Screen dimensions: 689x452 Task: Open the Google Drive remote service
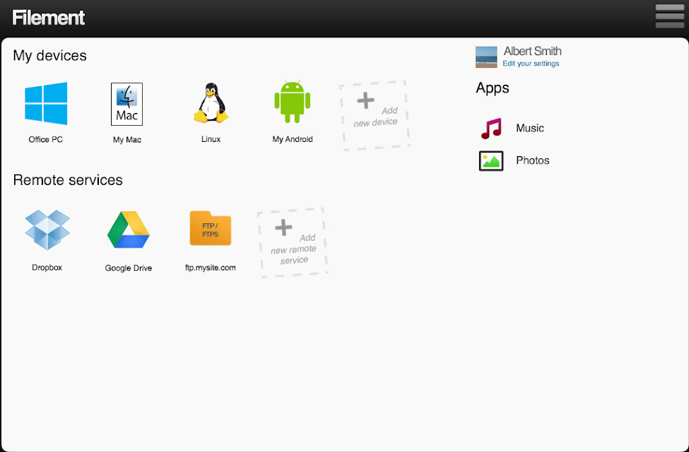[129, 230]
